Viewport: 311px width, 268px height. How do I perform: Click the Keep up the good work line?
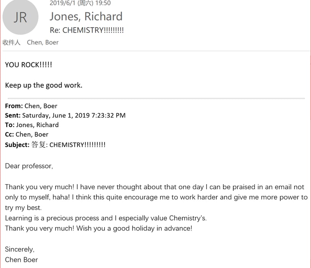(44, 85)
